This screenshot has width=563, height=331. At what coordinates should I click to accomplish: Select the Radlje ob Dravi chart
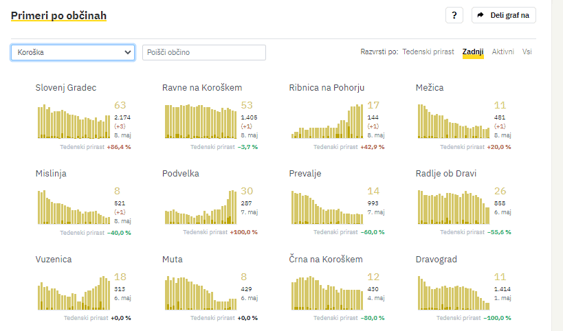click(454, 207)
